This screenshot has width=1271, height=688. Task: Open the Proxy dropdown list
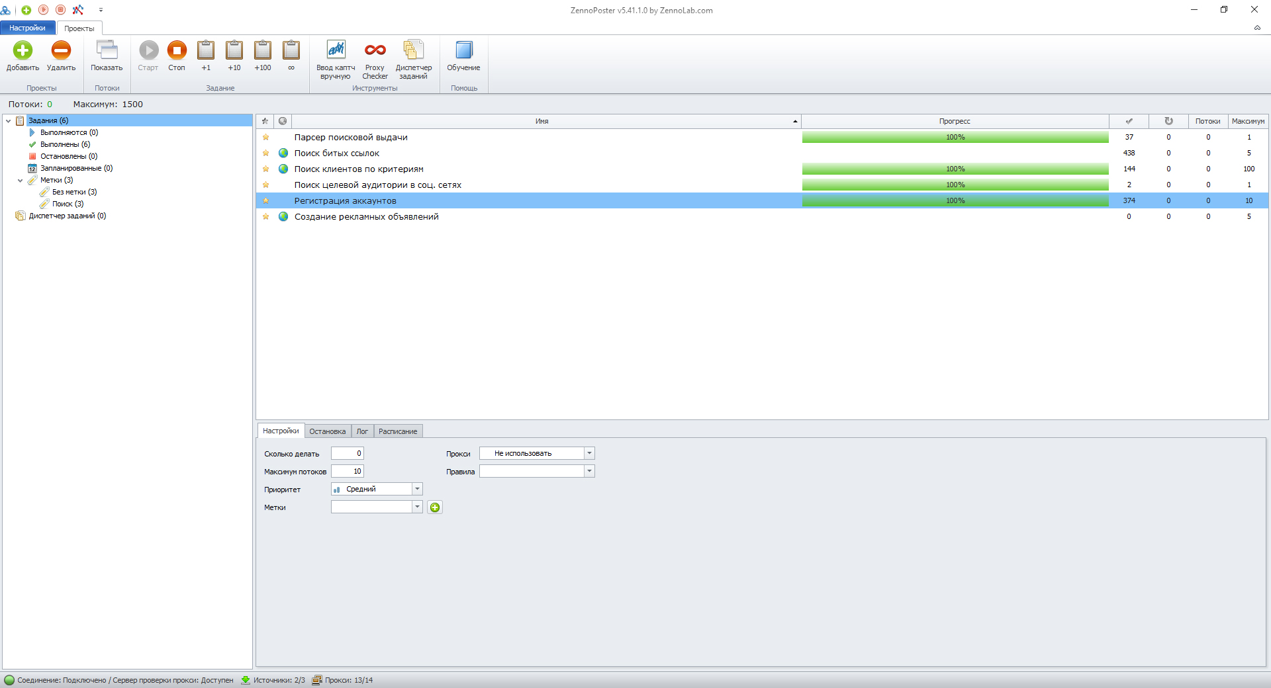pos(589,453)
